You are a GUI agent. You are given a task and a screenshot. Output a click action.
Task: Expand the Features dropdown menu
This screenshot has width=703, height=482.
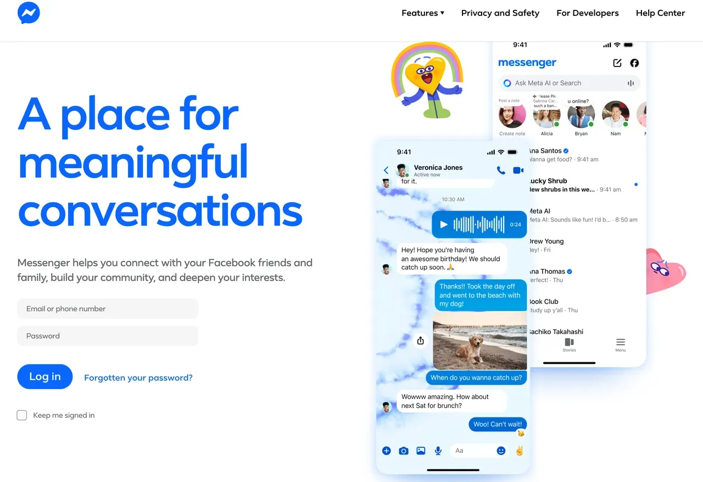click(423, 13)
